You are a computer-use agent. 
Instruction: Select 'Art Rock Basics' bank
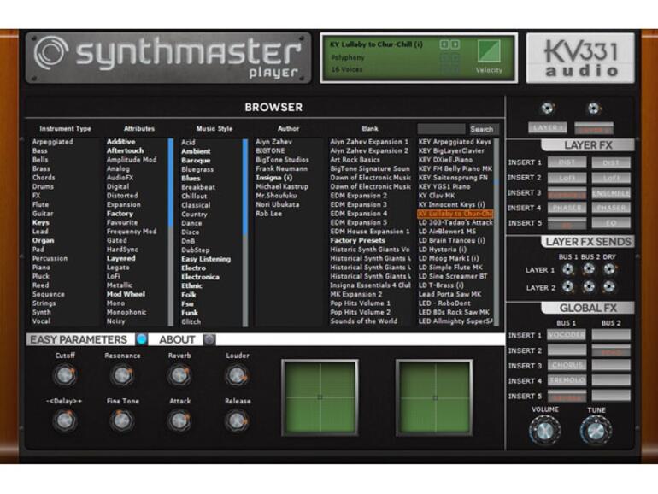[355, 160]
